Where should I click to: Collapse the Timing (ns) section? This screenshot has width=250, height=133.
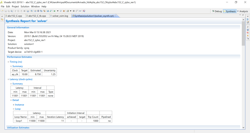(x=8, y=62)
